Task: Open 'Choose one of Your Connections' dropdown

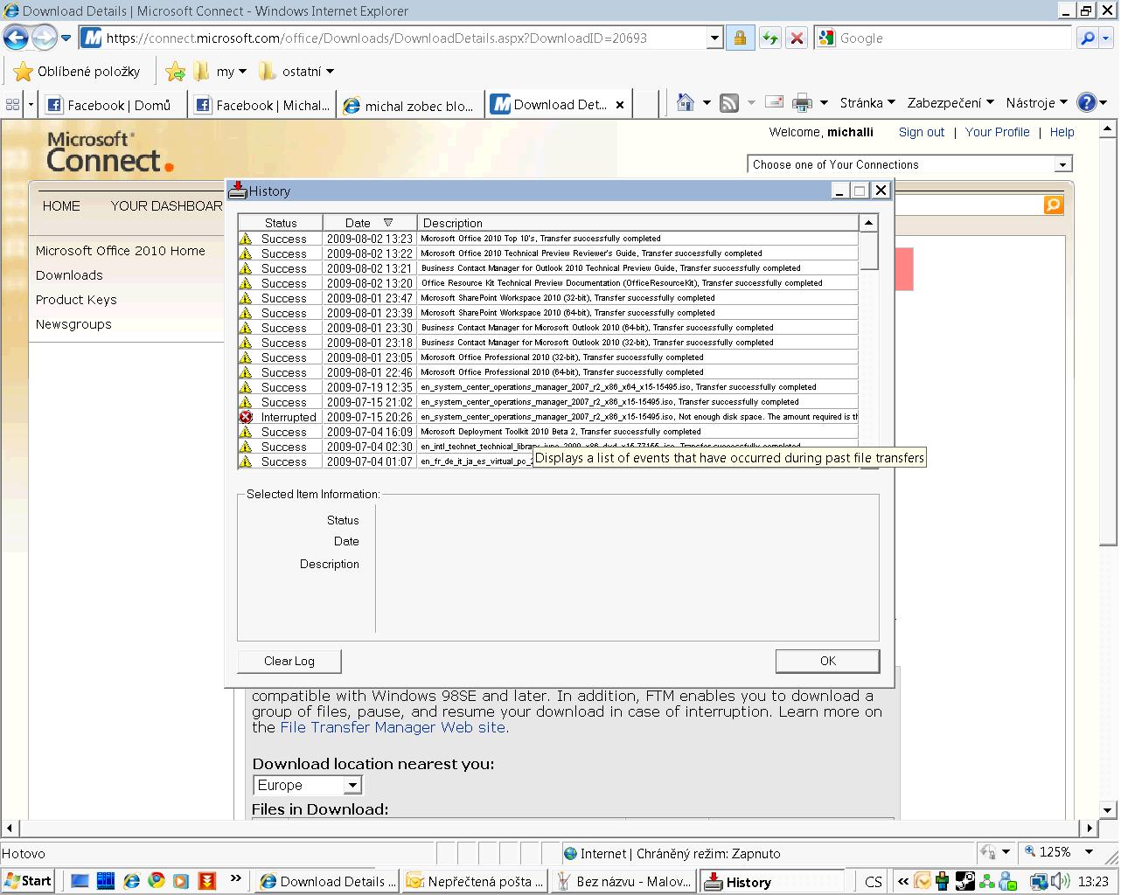Action: pyautogui.click(x=909, y=164)
